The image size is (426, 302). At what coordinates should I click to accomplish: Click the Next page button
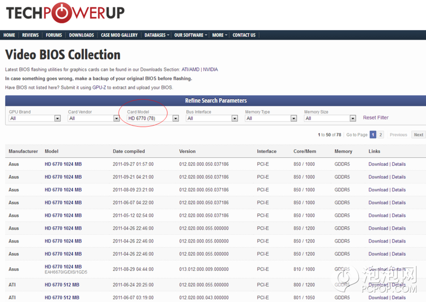point(418,135)
